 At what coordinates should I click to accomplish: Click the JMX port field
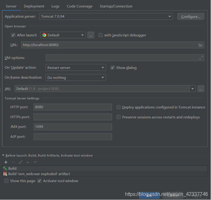coord(73,127)
